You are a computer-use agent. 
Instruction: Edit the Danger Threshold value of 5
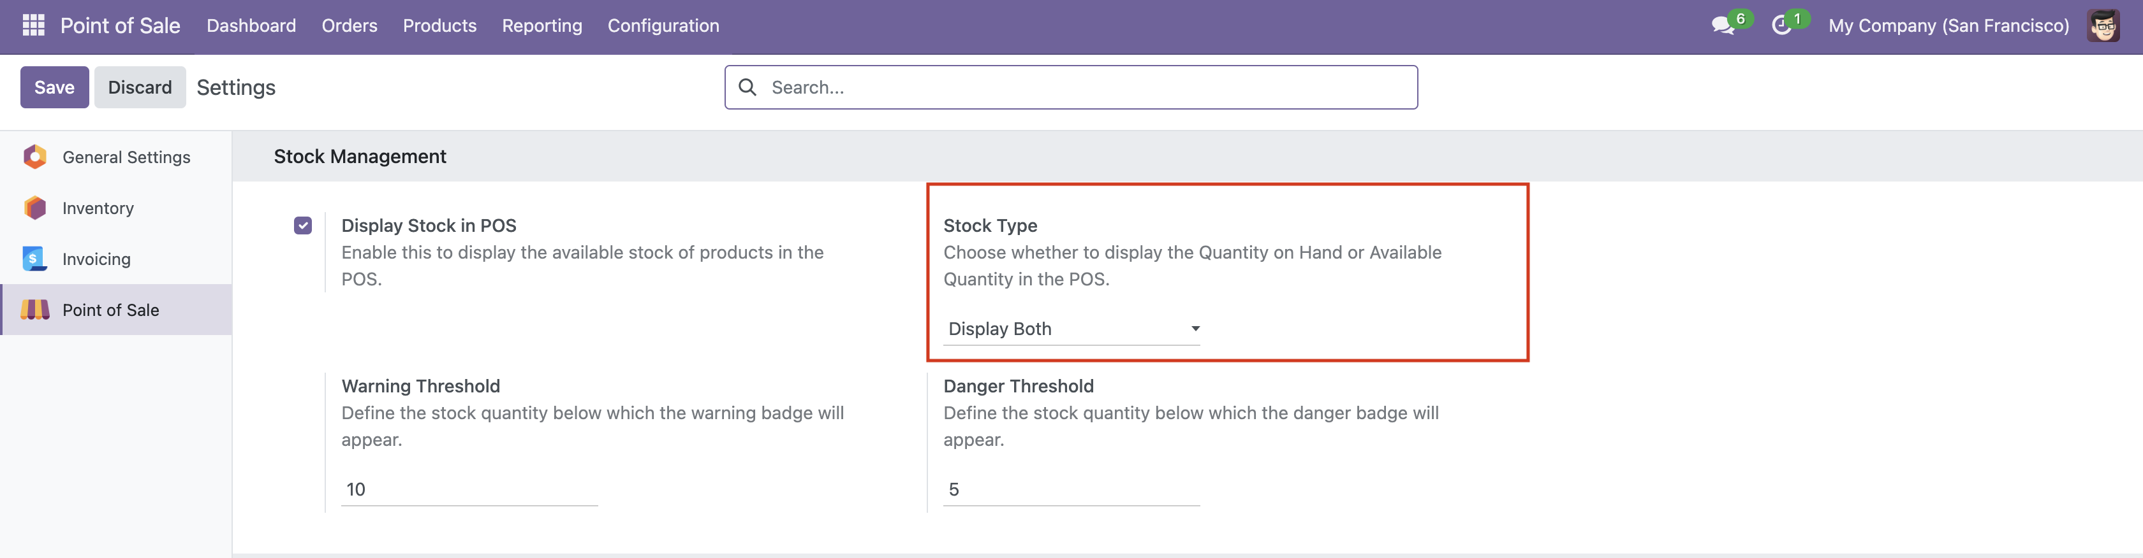coord(1069,489)
